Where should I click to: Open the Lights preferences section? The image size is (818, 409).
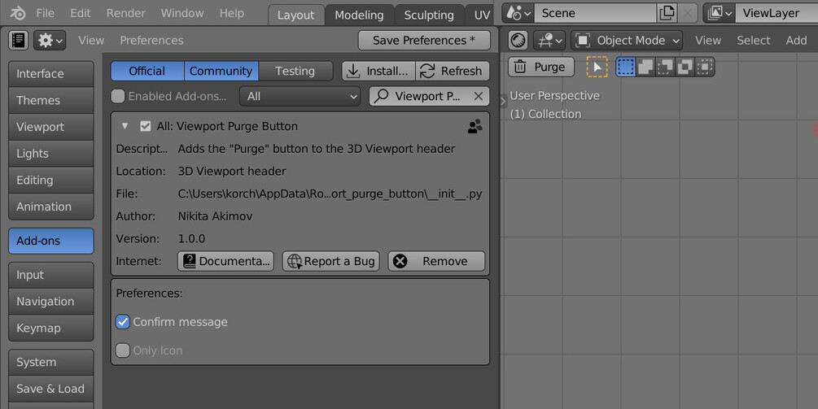click(51, 154)
